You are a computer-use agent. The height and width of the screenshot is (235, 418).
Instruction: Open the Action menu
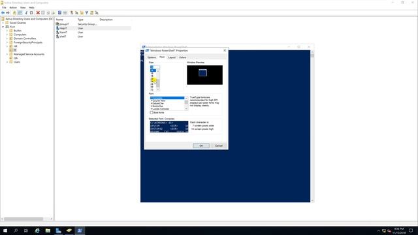click(13, 7)
